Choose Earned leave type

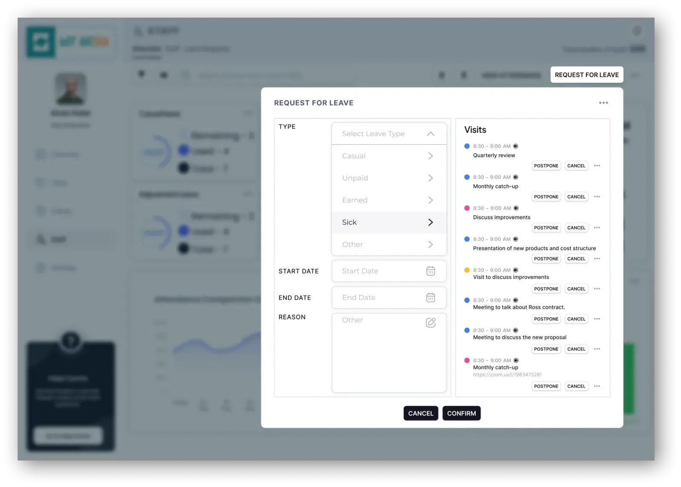point(389,200)
